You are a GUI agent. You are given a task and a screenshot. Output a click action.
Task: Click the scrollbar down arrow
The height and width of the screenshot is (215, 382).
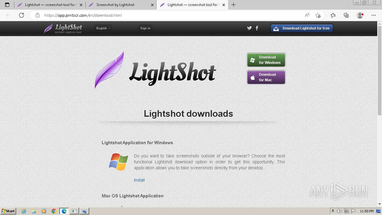380,204
